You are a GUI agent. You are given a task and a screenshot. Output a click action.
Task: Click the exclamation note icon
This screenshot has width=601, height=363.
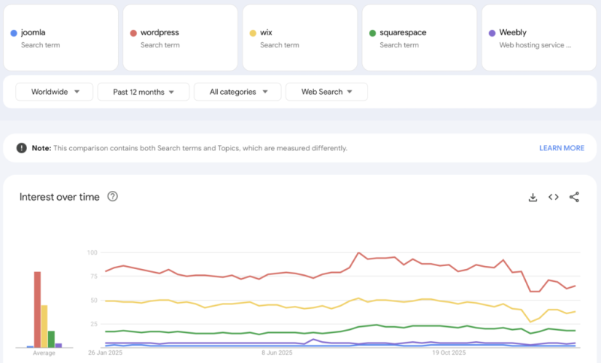click(22, 148)
